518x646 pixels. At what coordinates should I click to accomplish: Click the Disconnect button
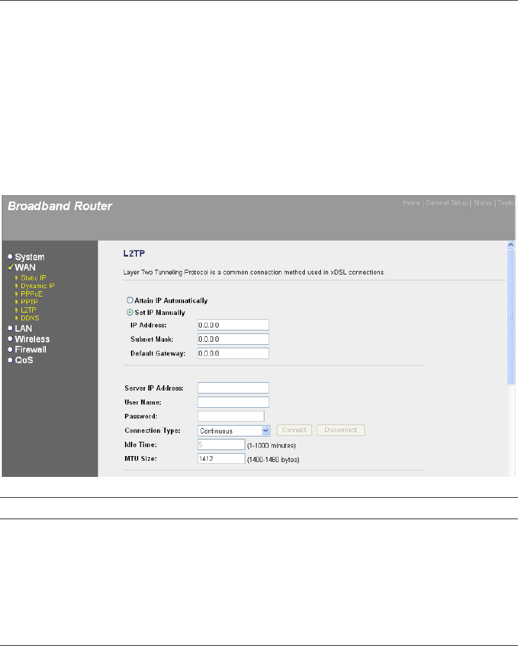341,430
